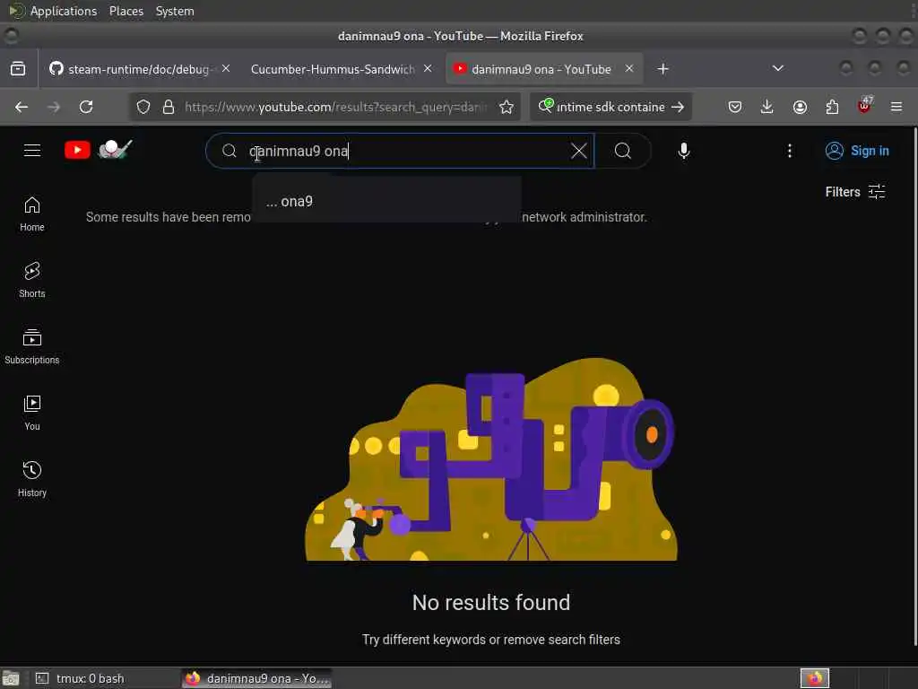918x689 pixels.
Task: Open YouTube settings three-dot menu
Action: 789,151
